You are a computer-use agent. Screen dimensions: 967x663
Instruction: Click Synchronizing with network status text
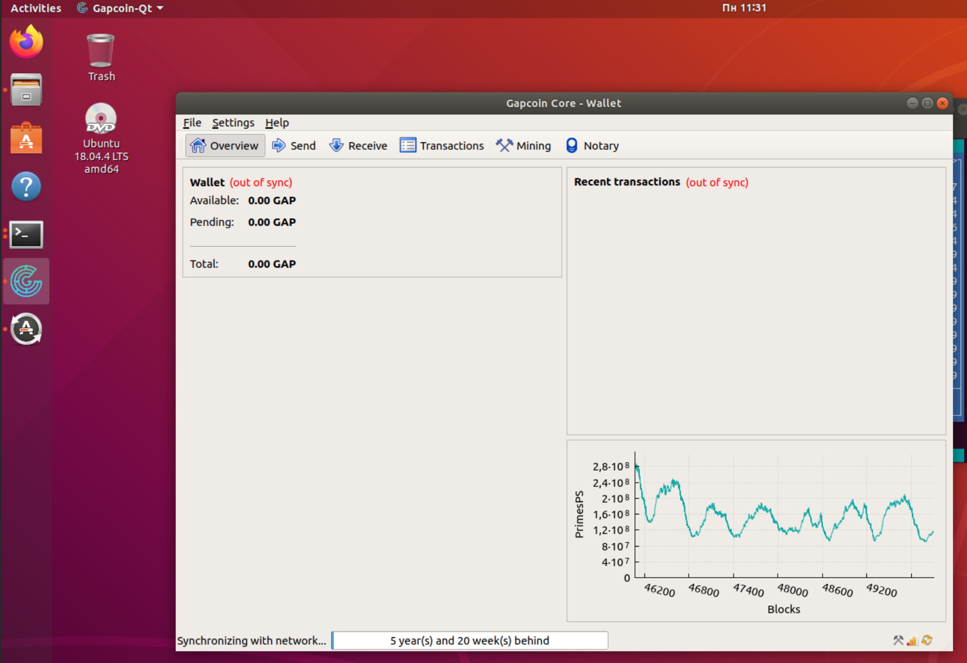point(252,641)
